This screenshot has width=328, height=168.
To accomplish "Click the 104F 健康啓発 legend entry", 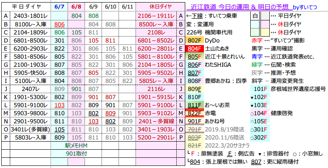I will [x=271, y=113].
